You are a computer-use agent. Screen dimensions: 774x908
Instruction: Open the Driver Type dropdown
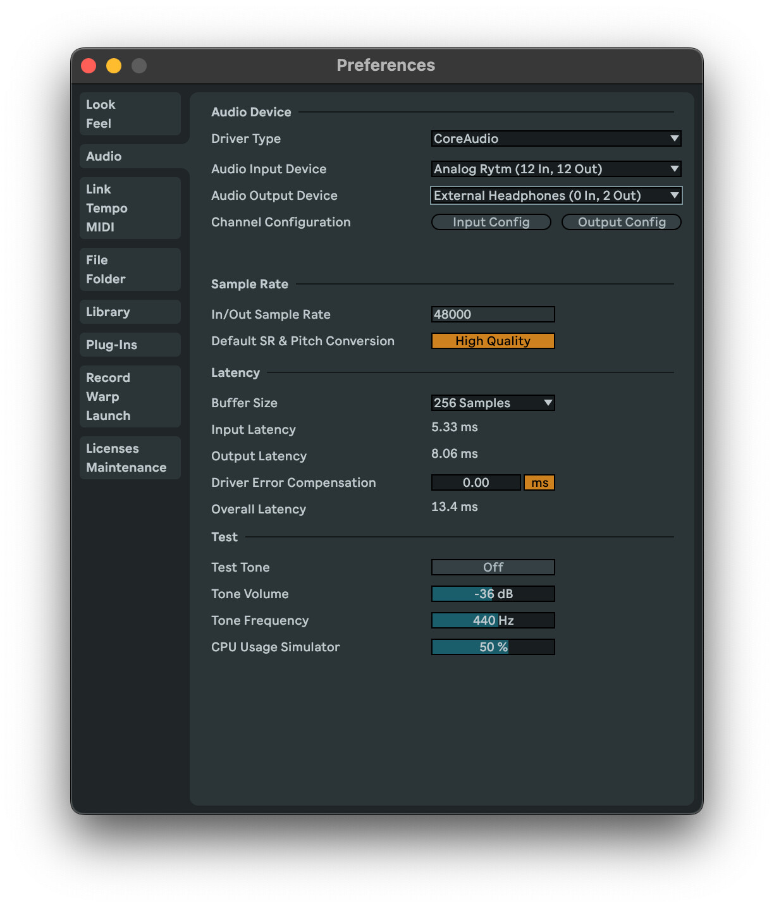coord(555,138)
